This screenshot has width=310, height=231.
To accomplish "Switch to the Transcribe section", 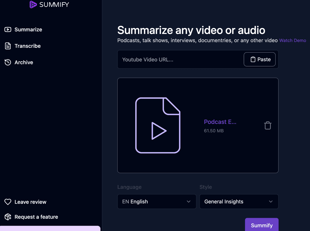I will (x=28, y=46).
